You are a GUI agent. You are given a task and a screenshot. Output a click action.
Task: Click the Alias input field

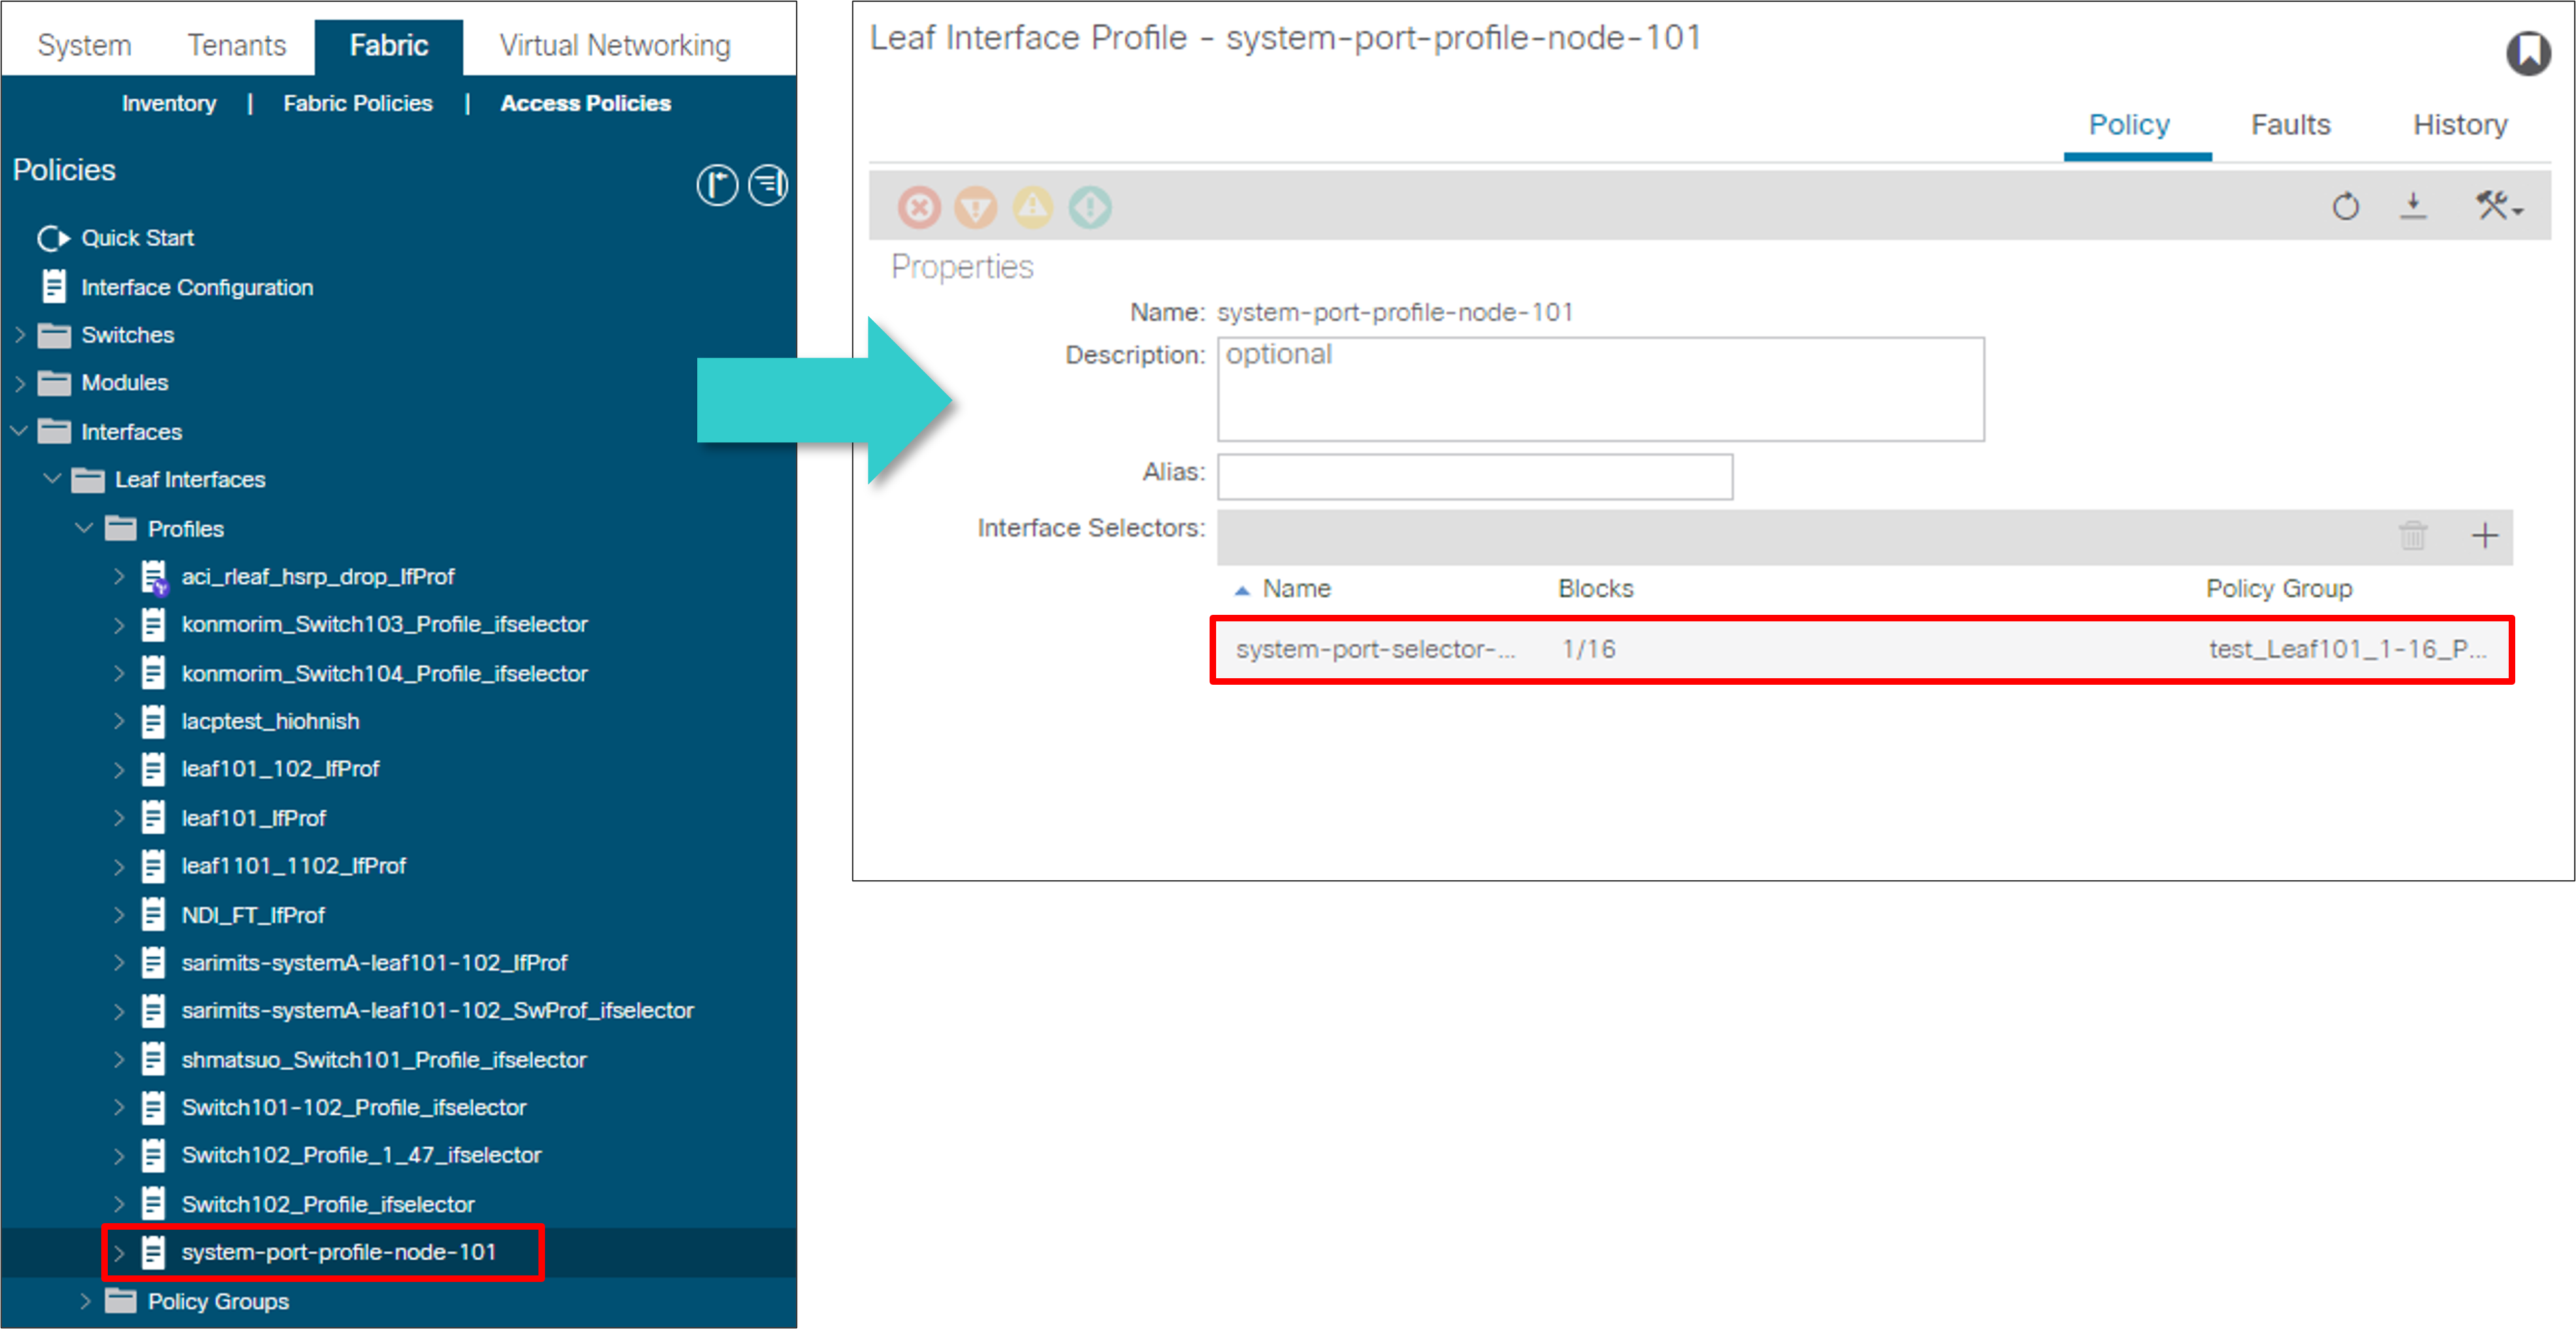tap(1474, 476)
